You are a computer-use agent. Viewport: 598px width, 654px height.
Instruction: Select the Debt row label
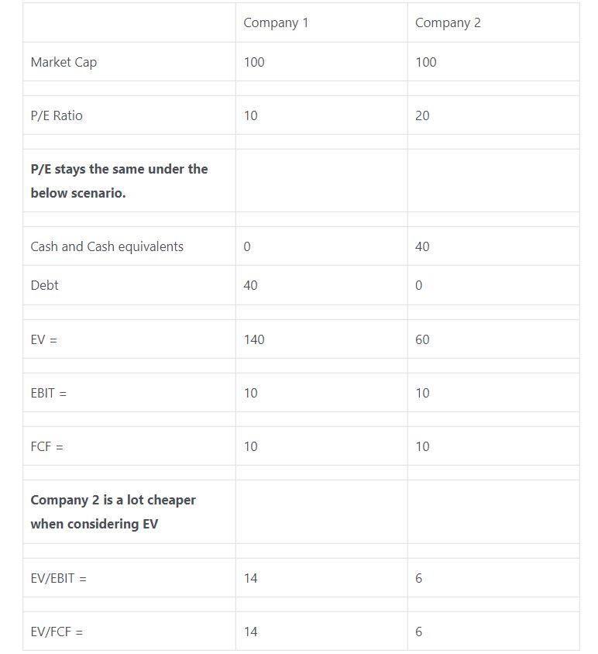pyautogui.click(x=45, y=285)
